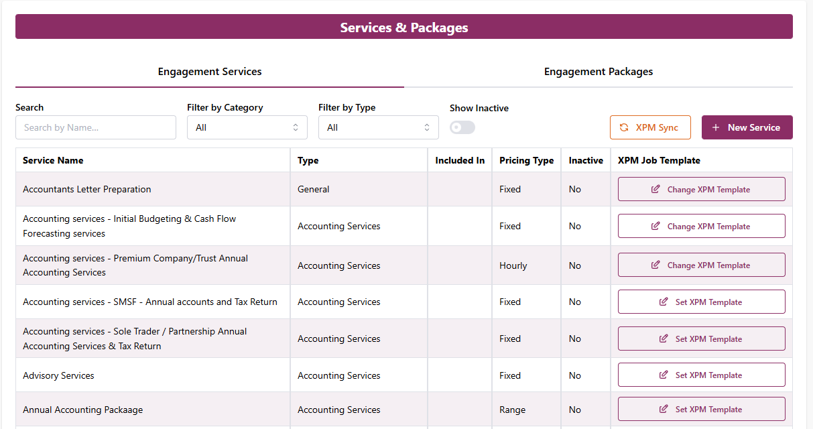Click edit icon for Sole Trader service template
This screenshot has height=429, width=813.
coord(664,339)
